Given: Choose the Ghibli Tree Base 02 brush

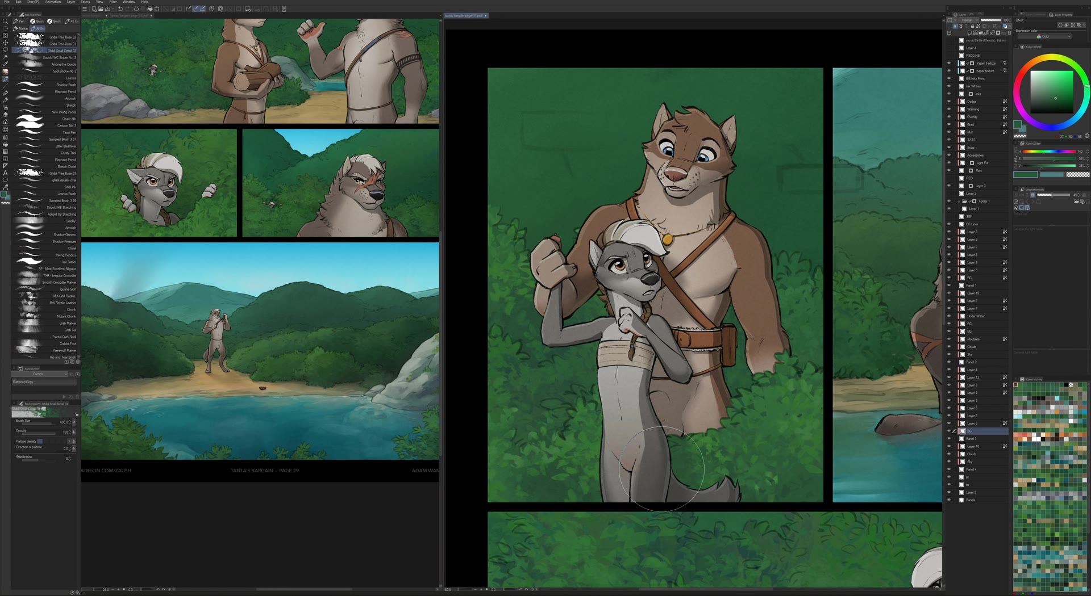Looking at the screenshot, I should tap(44, 37).
